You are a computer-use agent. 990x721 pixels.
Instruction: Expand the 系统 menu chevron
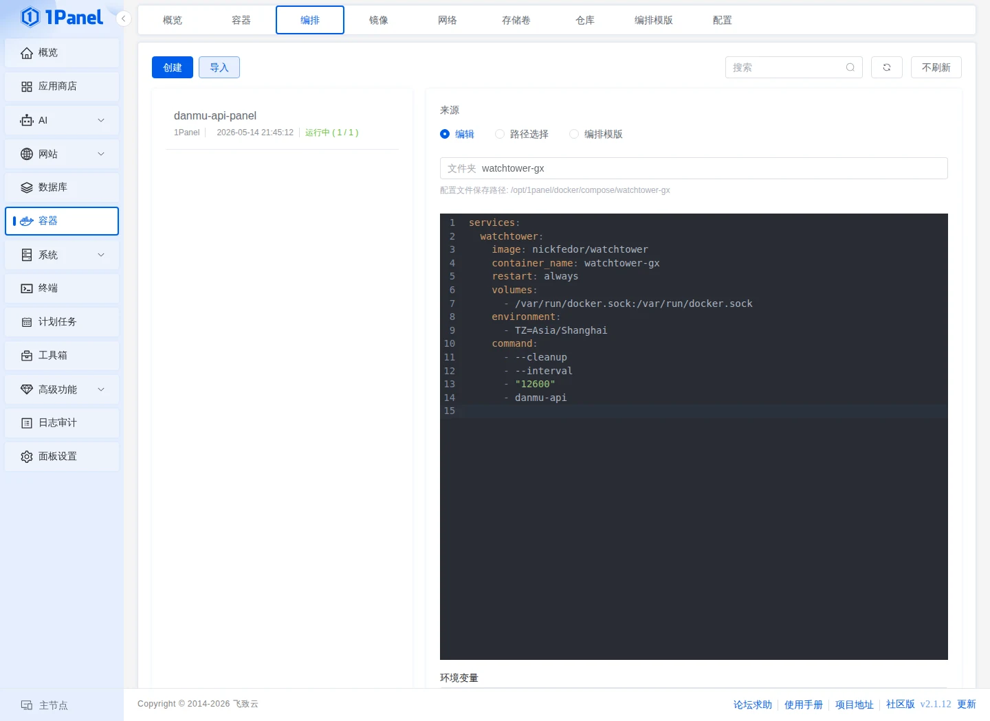[x=101, y=255]
